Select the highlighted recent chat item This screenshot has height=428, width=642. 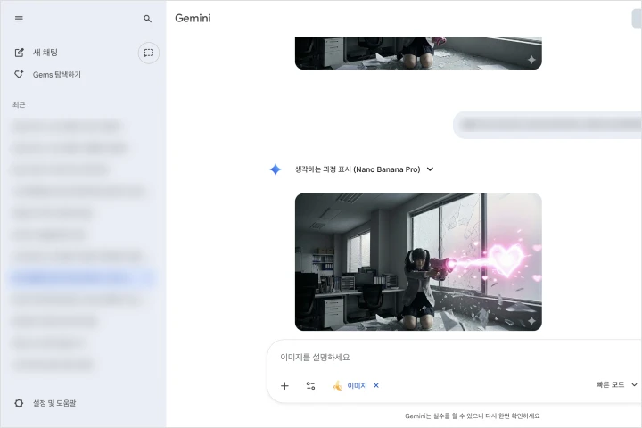click(83, 278)
